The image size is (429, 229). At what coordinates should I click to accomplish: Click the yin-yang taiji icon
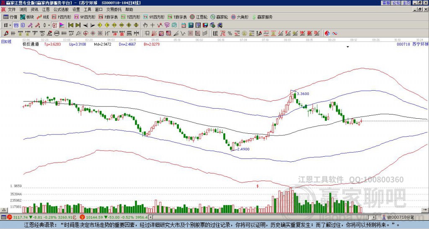pyautogui.click(x=327, y=33)
